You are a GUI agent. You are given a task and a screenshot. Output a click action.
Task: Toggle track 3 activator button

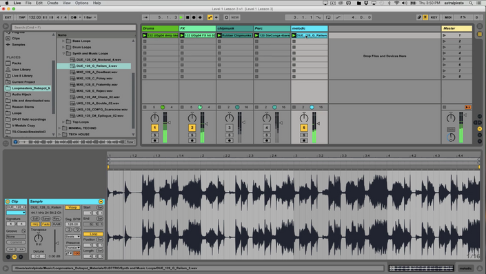tap(230, 128)
